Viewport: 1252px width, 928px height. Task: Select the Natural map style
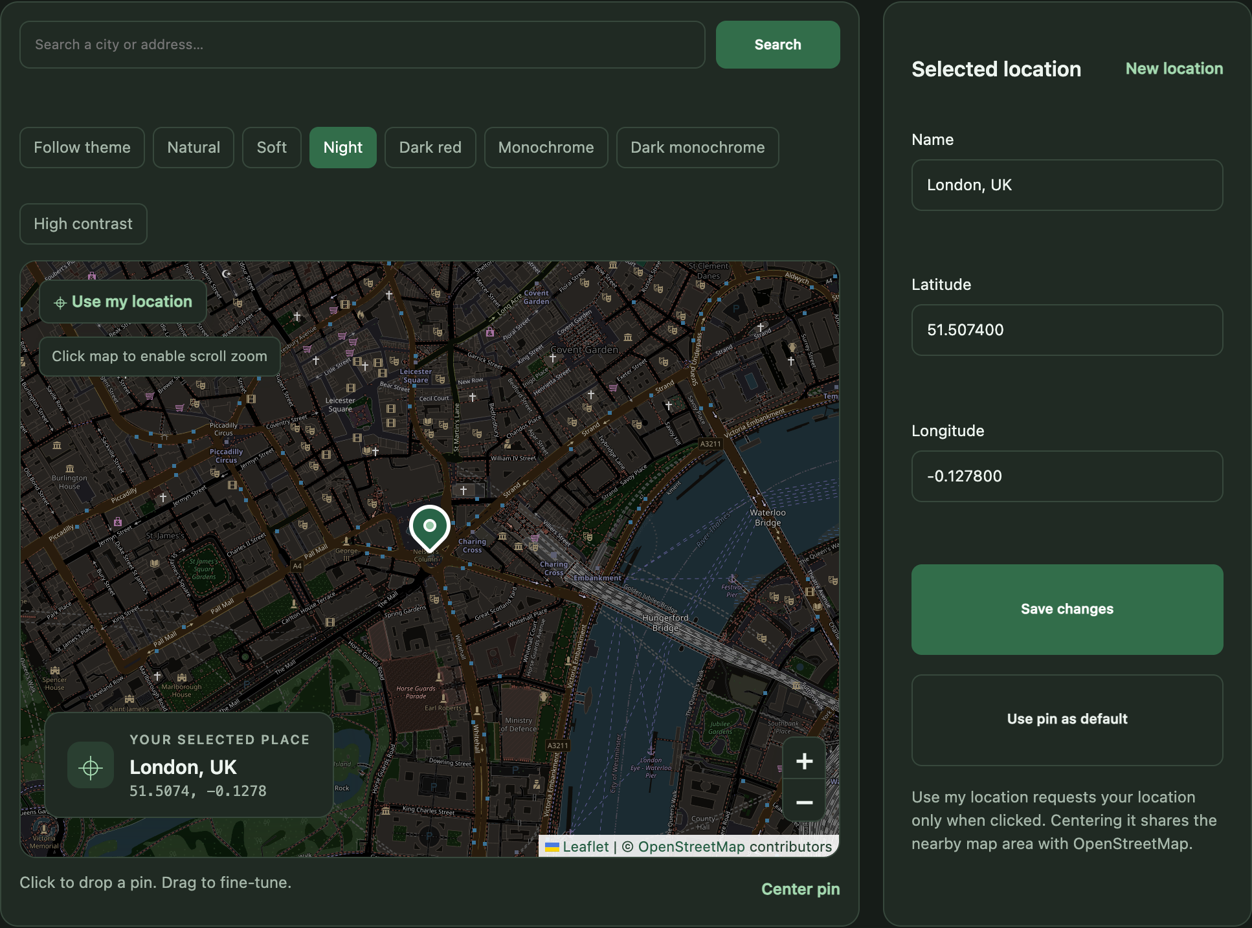194,148
